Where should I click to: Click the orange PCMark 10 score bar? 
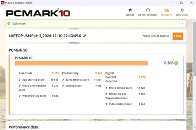(x=81, y=63)
